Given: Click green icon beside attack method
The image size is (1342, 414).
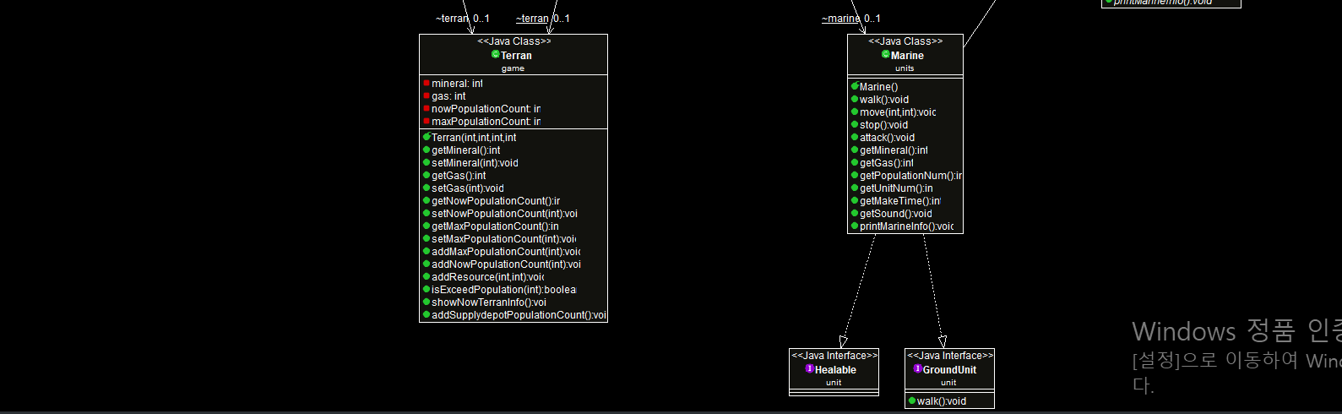Looking at the screenshot, I should (855, 138).
